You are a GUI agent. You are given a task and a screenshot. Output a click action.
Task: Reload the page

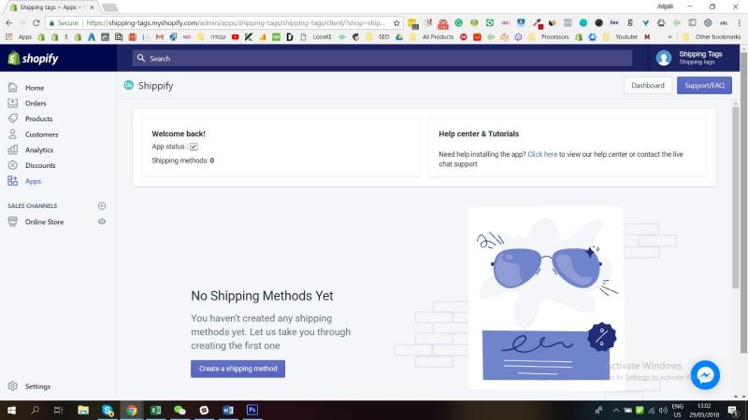(36, 22)
